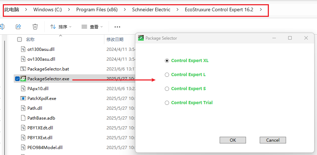The height and width of the screenshot is (155, 317).
Task: Select the Control Expert L radio button
Action: 167,75
